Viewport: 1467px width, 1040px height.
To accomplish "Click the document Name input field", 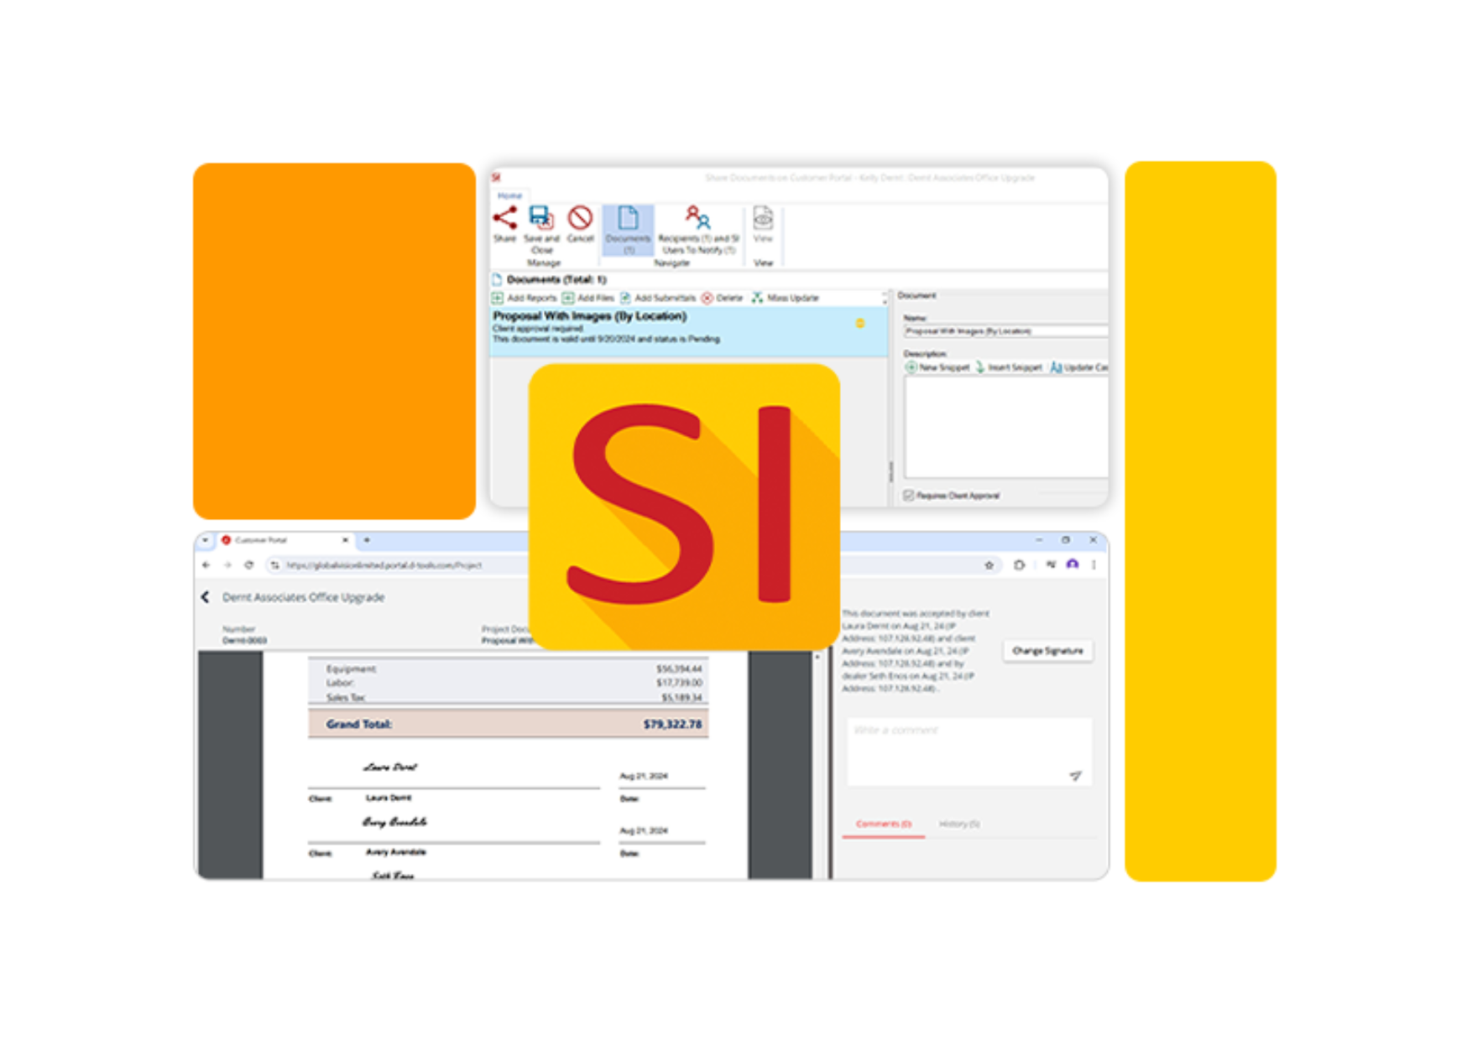I will [1004, 331].
